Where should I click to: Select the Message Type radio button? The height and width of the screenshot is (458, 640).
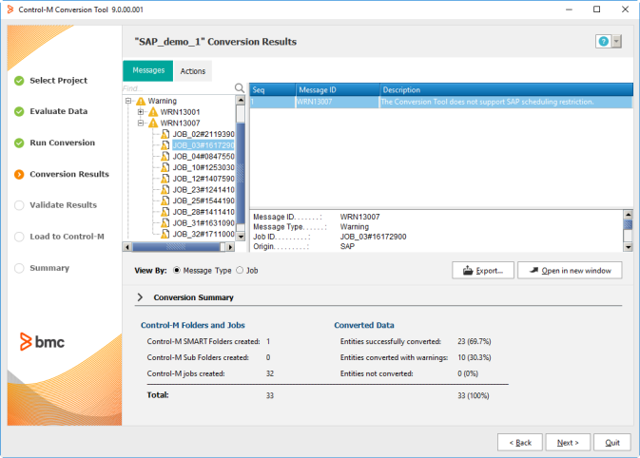pyautogui.click(x=176, y=270)
